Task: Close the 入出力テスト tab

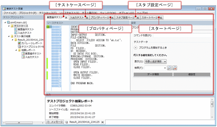Action: point(87,18)
